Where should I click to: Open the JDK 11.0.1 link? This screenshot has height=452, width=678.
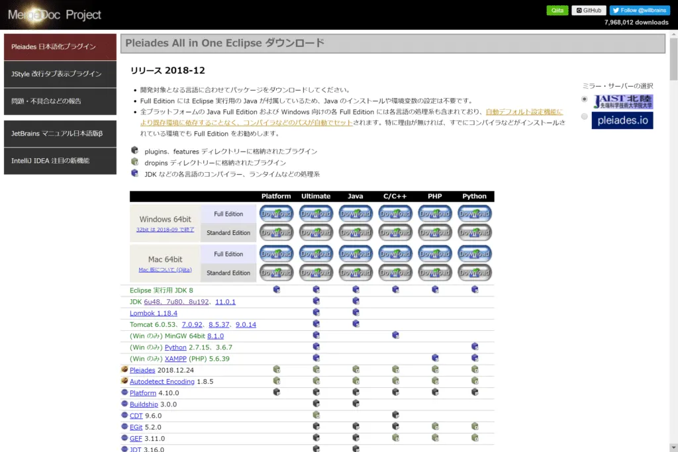click(x=225, y=302)
